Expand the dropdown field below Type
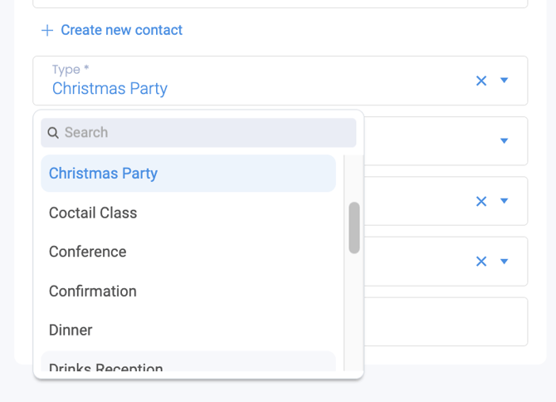This screenshot has height=402, width=556. (505, 141)
